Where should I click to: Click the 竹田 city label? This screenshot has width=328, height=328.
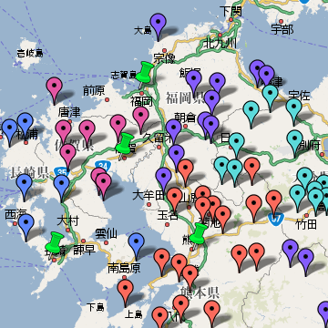point(306,224)
